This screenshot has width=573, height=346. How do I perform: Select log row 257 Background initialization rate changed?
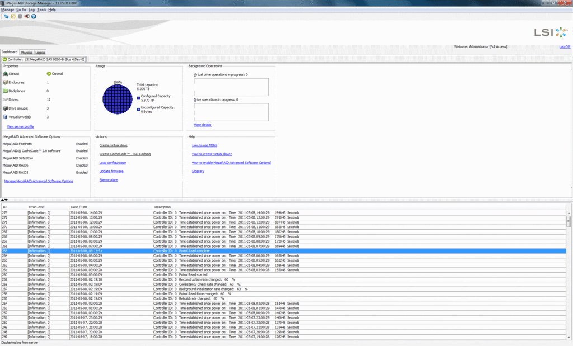(x=284, y=289)
